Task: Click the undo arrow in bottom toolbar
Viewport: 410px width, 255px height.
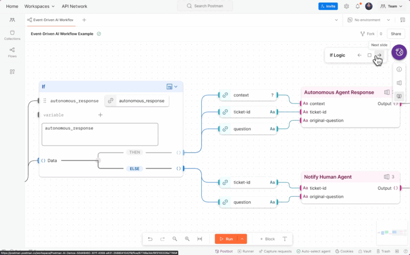Action: tap(150, 239)
